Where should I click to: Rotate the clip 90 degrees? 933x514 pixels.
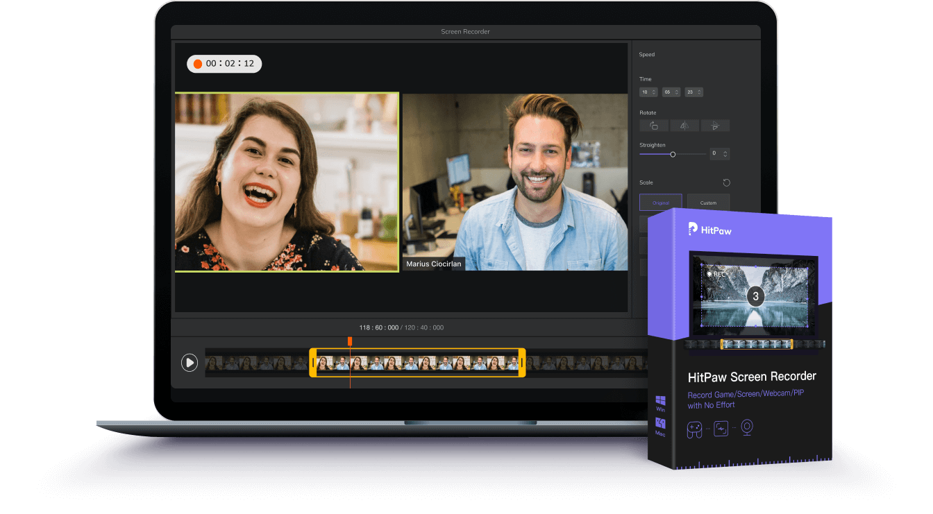tap(653, 126)
